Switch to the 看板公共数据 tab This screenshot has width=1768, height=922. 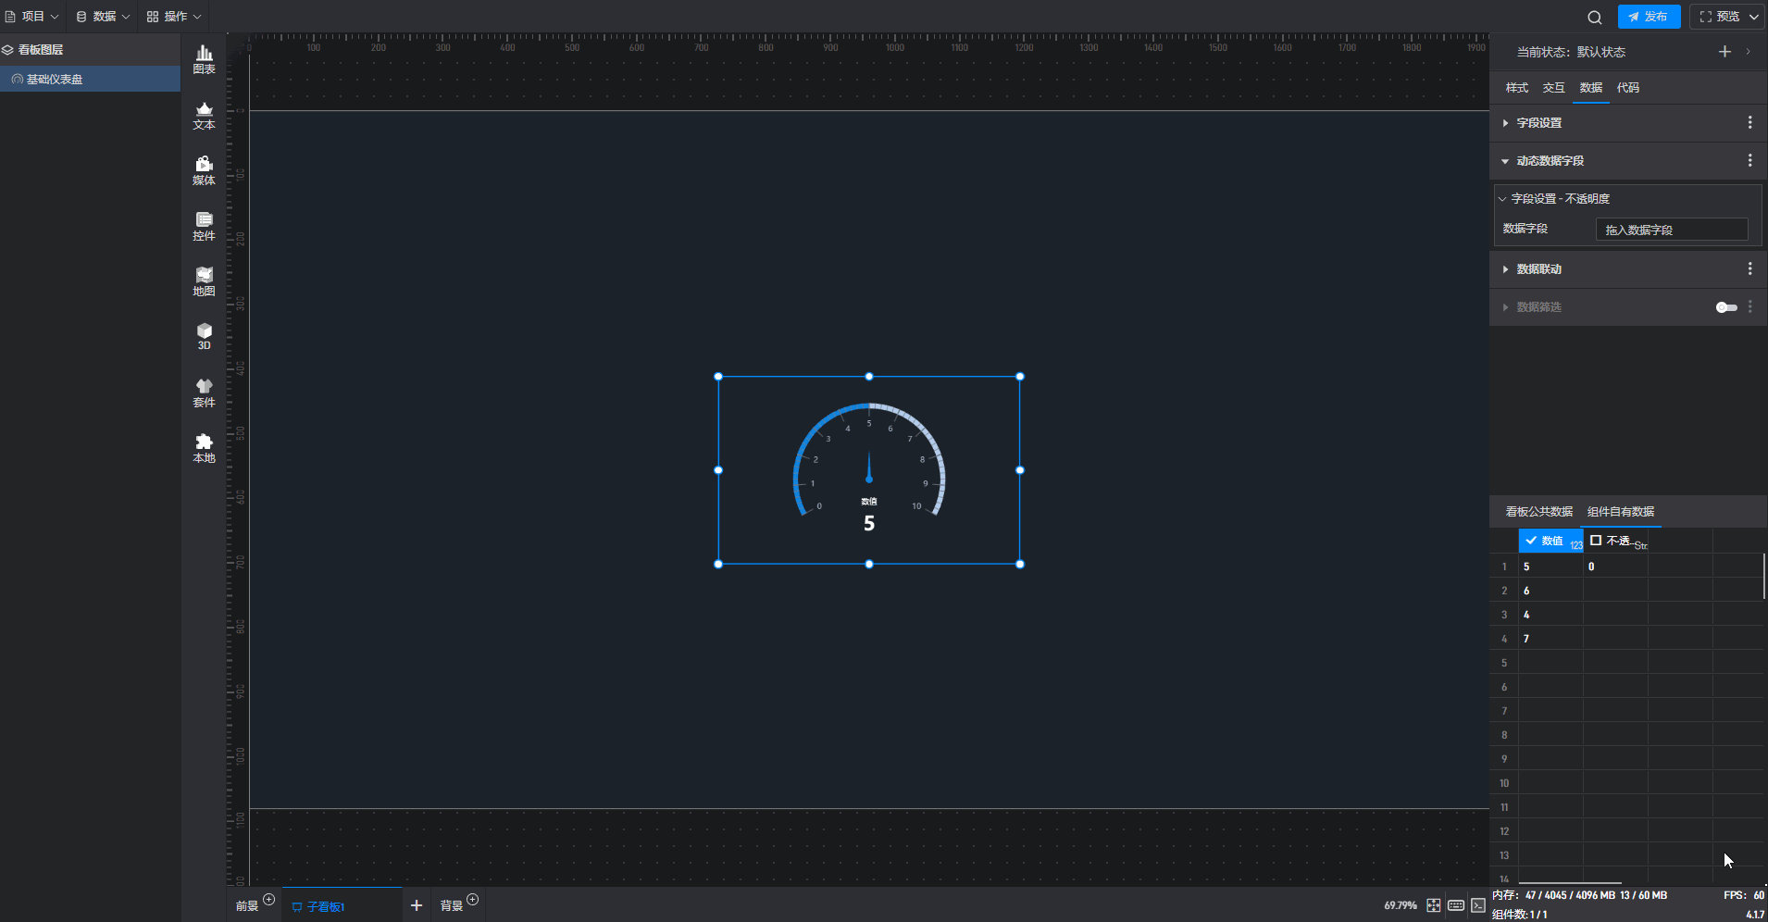[1538, 512]
